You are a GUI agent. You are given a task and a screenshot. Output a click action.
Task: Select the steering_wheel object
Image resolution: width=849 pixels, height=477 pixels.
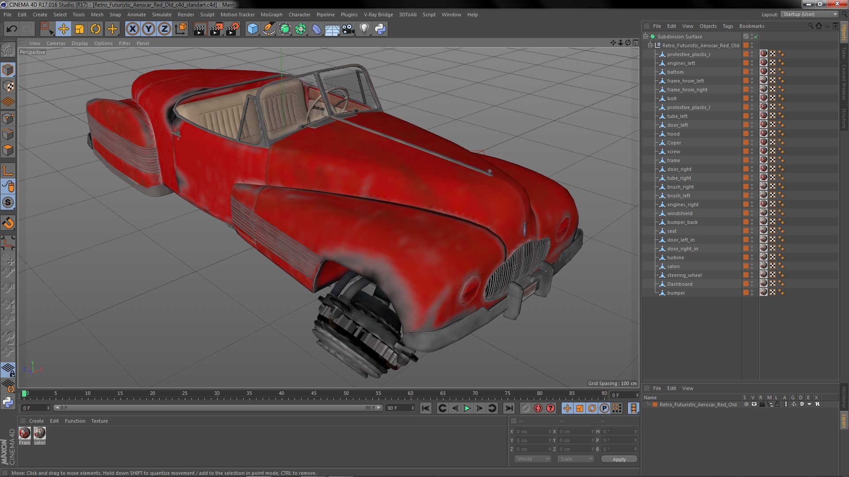pos(684,275)
